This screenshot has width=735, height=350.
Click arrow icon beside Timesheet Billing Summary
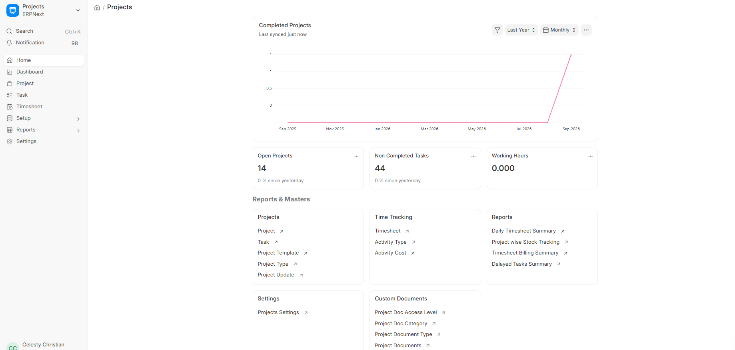coord(565,253)
